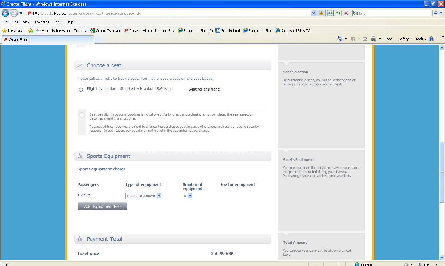Click the Print icon in command bar

coord(374,39)
